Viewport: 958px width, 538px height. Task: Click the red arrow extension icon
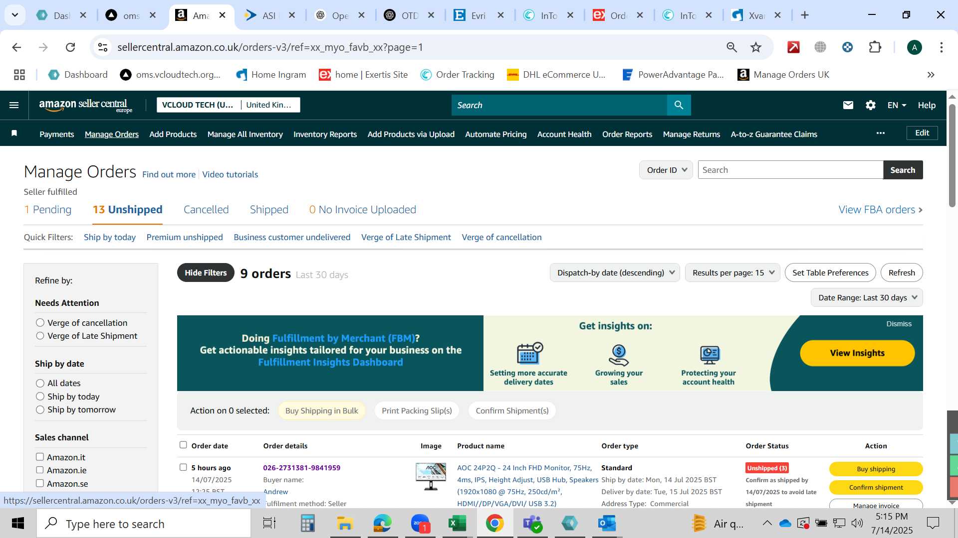[793, 47]
